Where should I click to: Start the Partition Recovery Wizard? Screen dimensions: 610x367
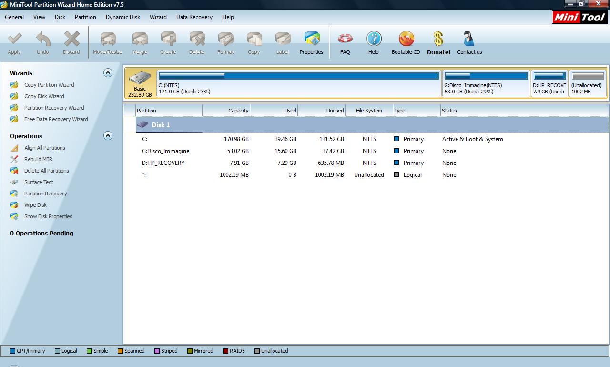[54, 108]
